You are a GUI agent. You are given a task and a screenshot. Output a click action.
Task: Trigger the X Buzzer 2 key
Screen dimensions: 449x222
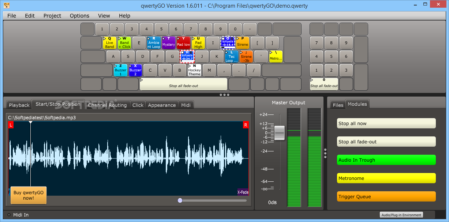tap(135, 70)
